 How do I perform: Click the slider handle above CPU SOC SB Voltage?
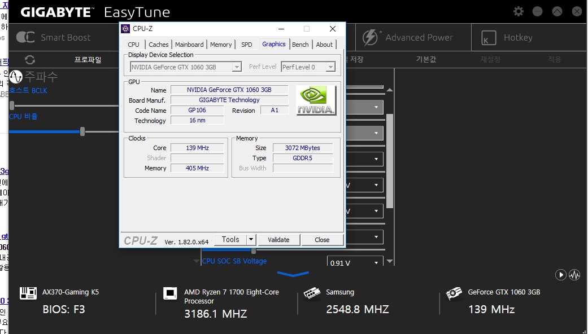point(254,250)
